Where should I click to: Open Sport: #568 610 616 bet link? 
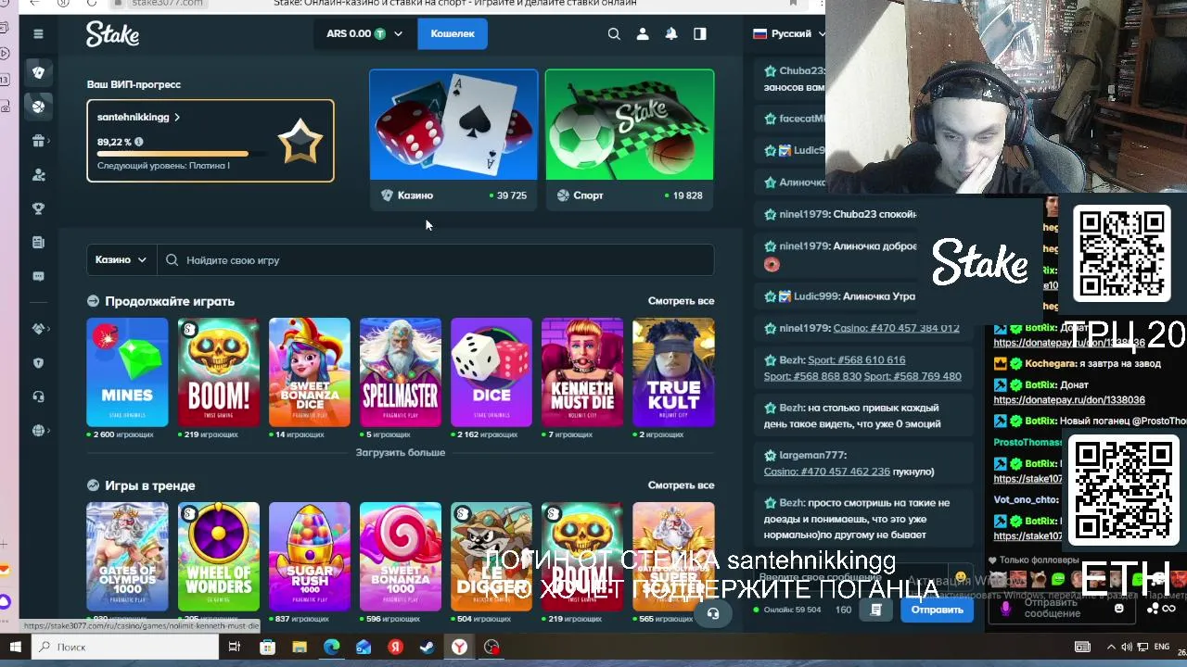pyautogui.click(x=857, y=360)
